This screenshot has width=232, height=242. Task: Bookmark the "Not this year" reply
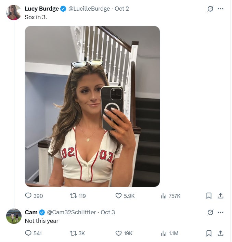coord(209,233)
